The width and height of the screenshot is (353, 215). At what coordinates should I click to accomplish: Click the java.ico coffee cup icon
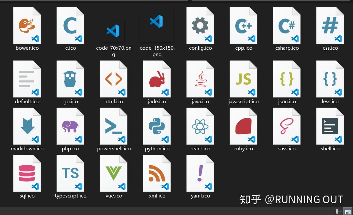point(200,79)
